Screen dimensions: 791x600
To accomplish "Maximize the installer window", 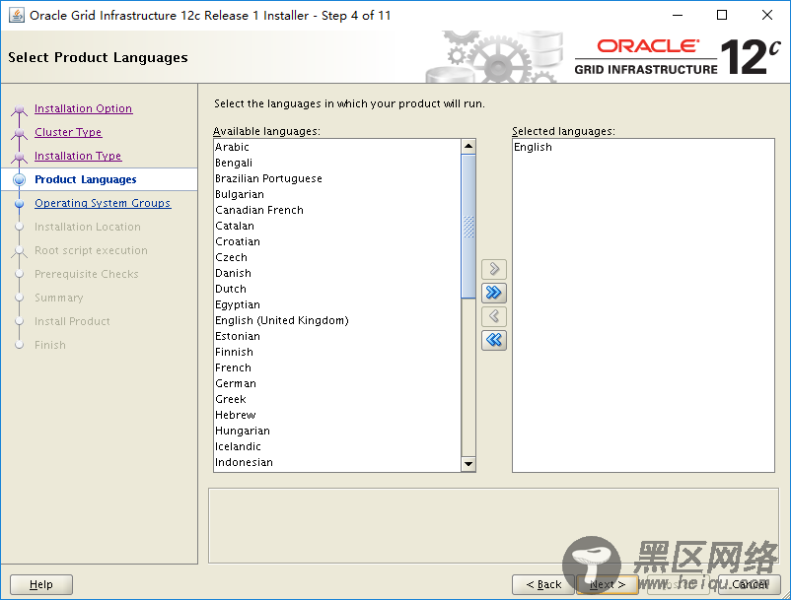I will click(x=722, y=15).
